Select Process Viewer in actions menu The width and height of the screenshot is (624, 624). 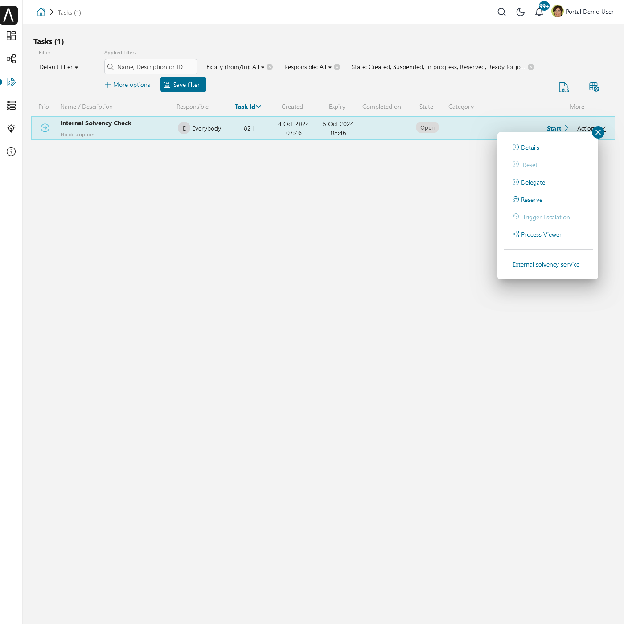pos(537,234)
